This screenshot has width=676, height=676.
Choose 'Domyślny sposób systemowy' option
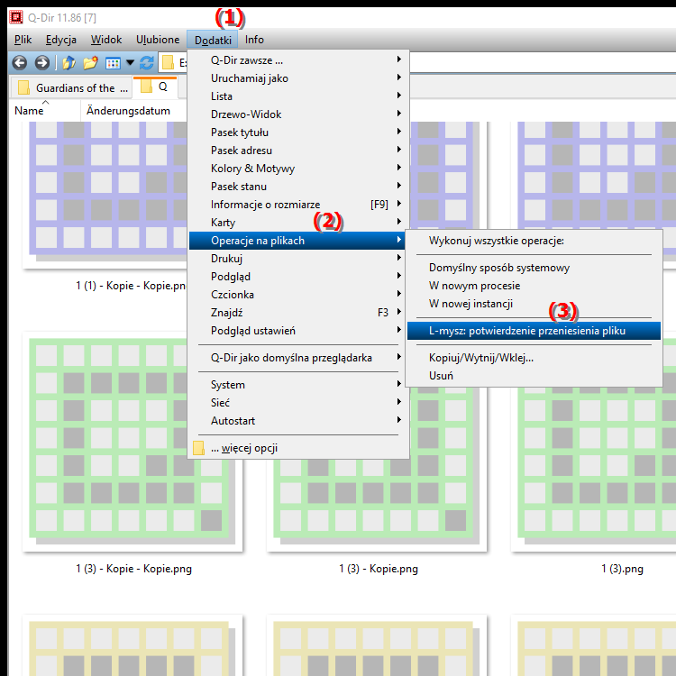click(534, 268)
